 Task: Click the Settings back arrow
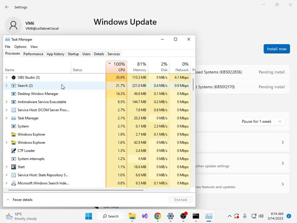click(7, 7)
